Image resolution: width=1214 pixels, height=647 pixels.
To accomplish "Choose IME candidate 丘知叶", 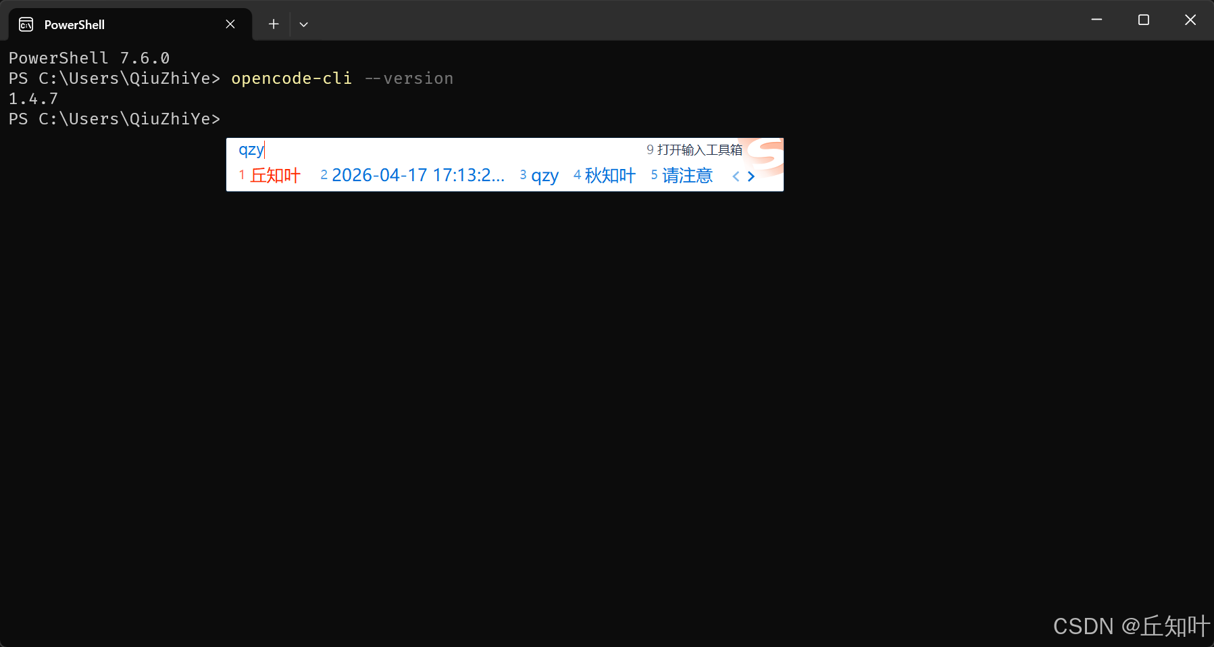I will (x=270, y=176).
